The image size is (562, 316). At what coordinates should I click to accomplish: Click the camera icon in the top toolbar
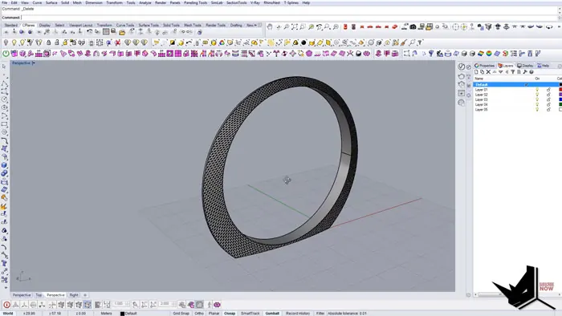tap(413, 26)
